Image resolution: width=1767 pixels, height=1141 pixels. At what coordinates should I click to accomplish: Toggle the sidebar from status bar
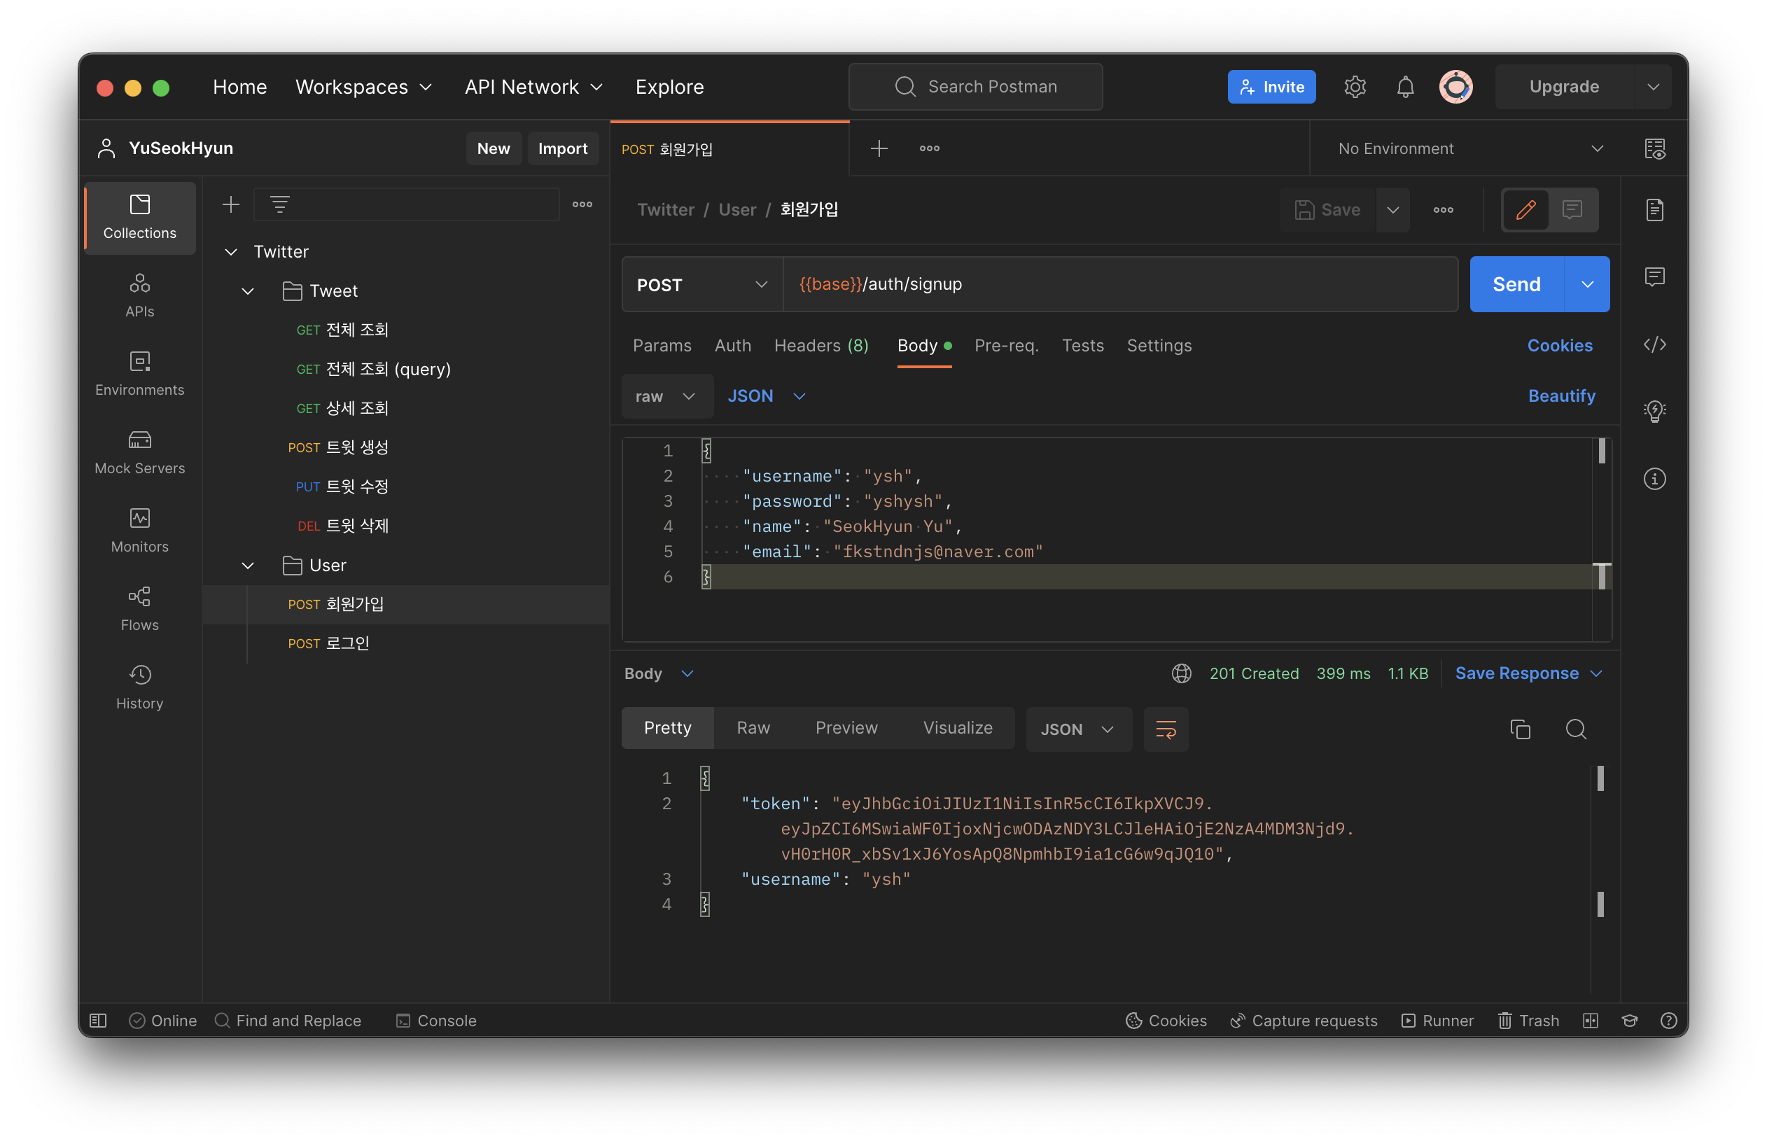98,1021
